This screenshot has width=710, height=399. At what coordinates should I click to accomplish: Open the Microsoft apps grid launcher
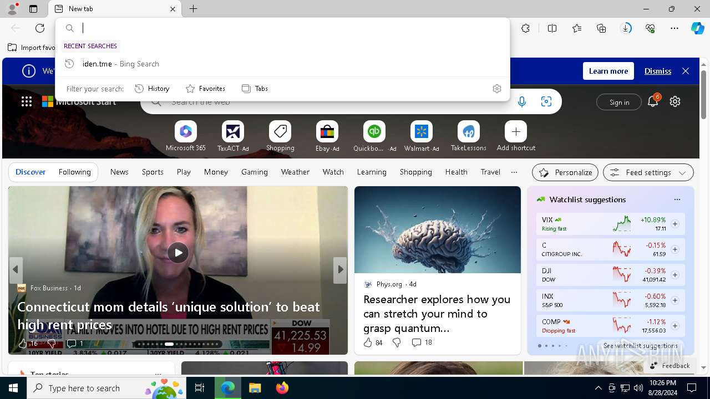point(27,101)
